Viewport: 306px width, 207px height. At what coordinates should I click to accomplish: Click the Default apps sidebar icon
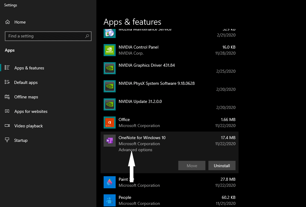[x=7, y=82]
